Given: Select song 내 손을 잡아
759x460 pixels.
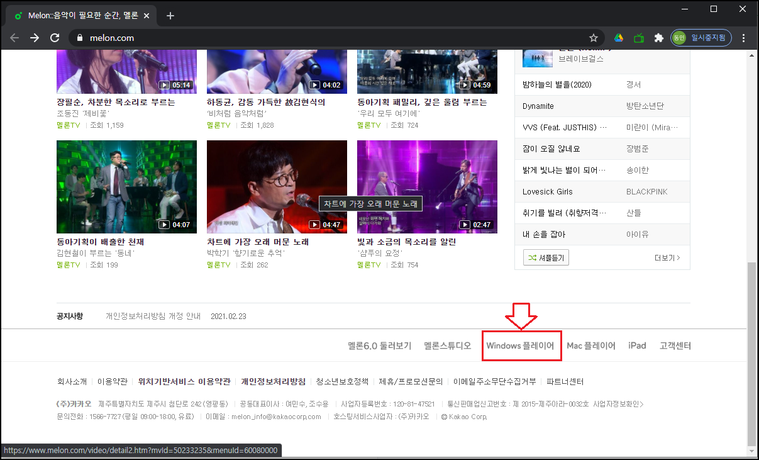Looking at the screenshot, I should tap(544, 234).
